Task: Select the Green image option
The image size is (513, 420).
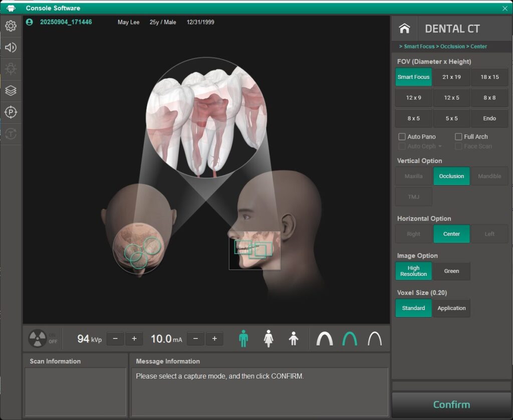Action: [451, 271]
